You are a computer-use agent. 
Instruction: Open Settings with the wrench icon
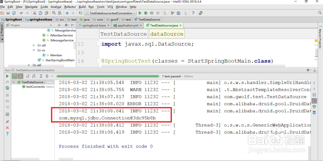(172, 13)
